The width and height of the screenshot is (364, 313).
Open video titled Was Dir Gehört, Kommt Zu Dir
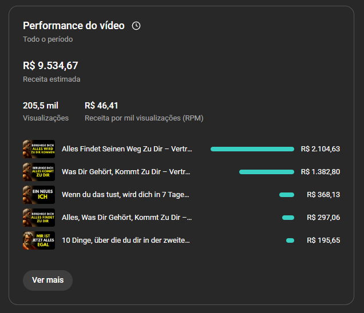[x=127, y=172]
